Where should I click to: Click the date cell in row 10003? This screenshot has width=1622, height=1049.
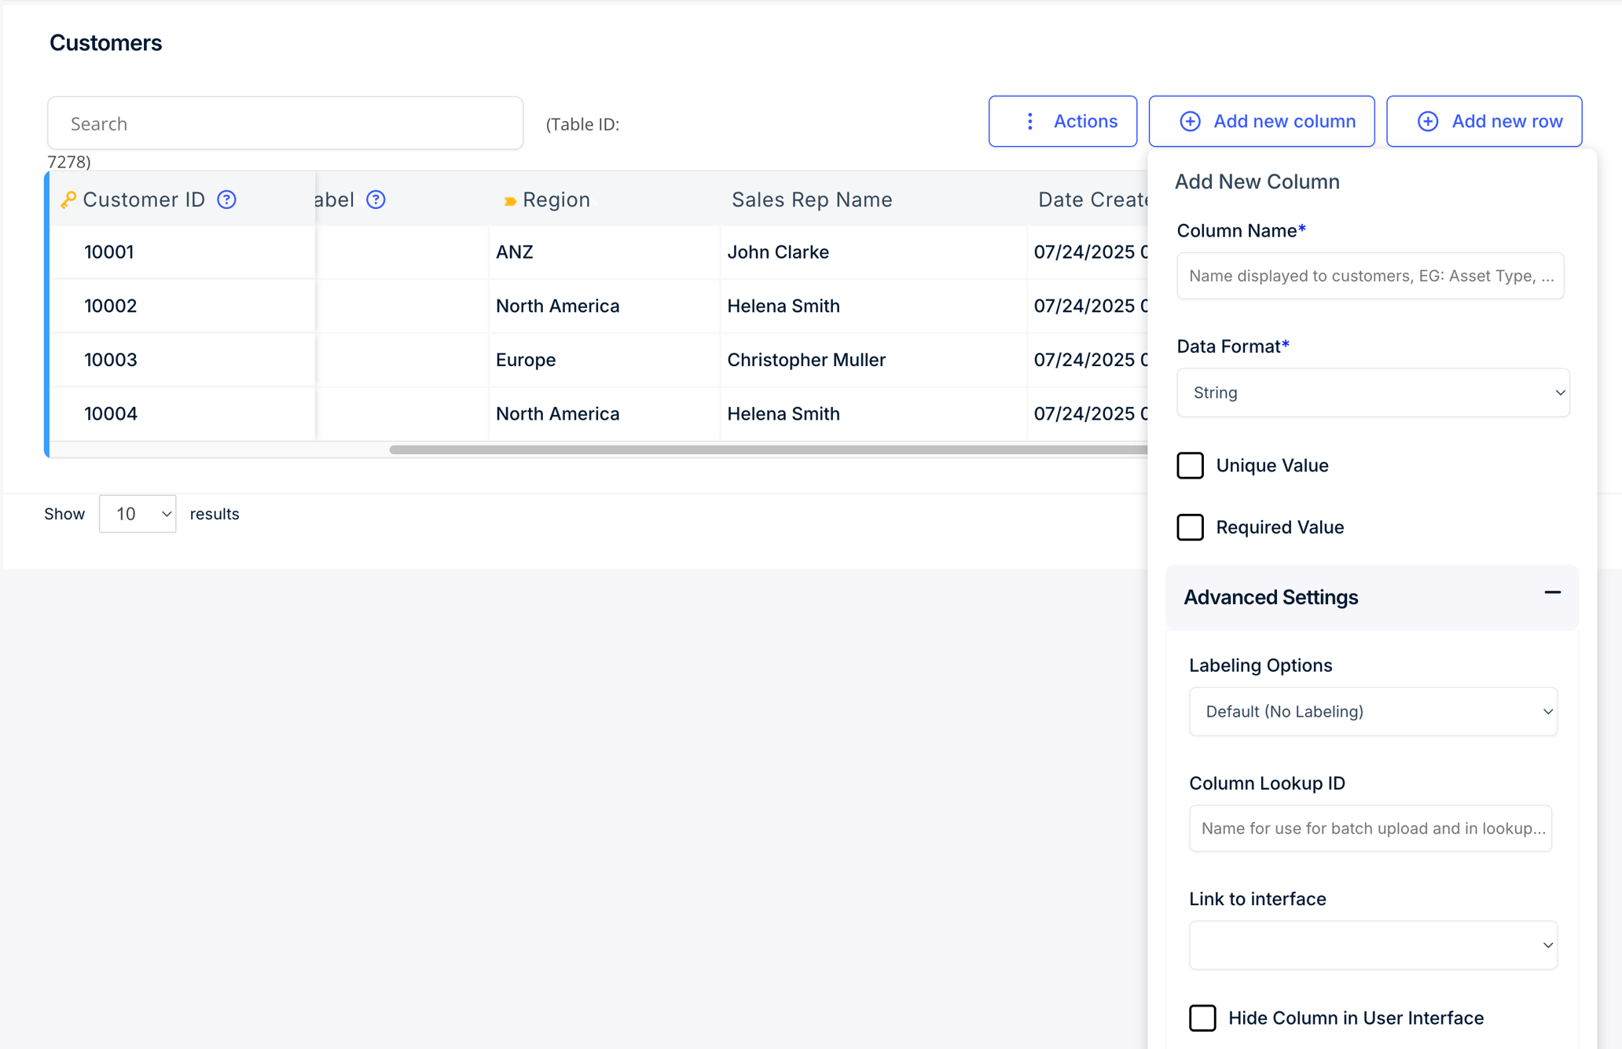pos(1088,360)
